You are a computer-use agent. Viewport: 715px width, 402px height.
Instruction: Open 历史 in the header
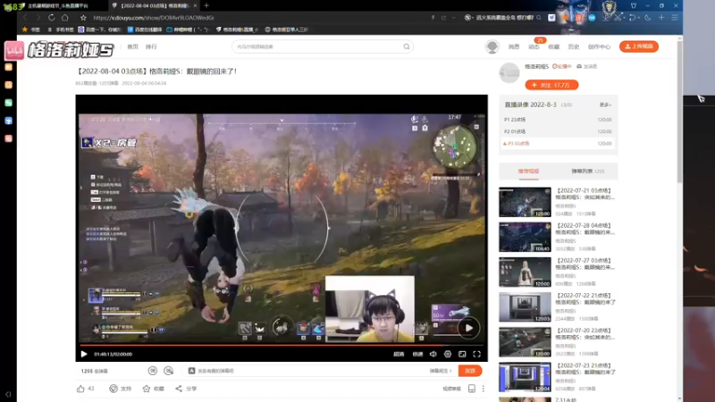573,46
